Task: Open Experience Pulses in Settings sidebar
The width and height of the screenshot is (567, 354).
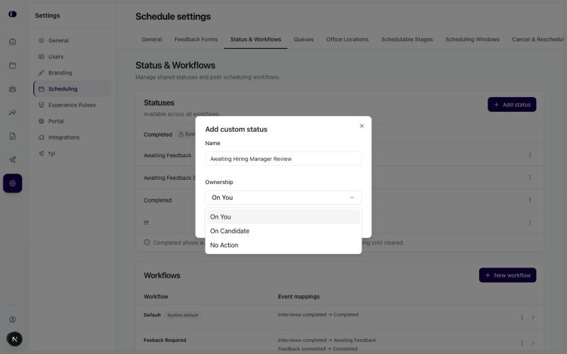Action: coord(72,105)
